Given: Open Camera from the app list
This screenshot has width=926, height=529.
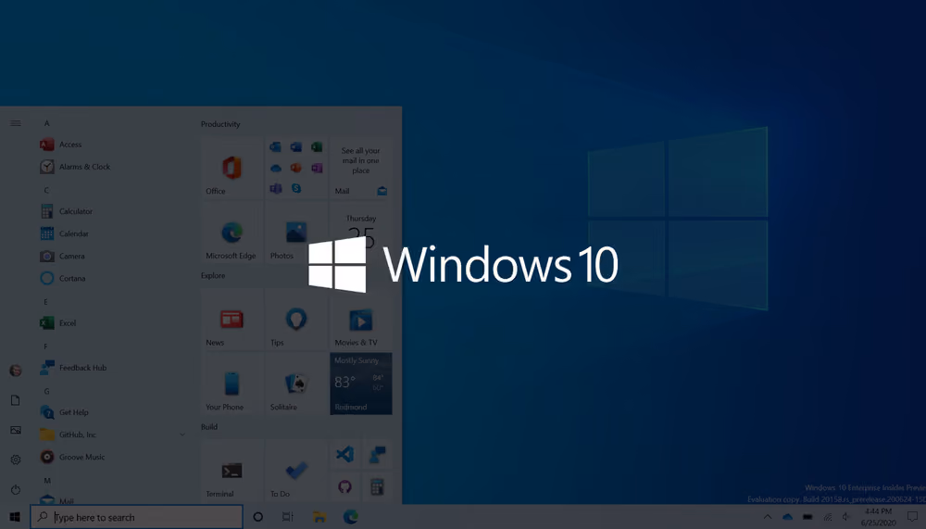Looking at the screenshot, I should tap(112, 257).
